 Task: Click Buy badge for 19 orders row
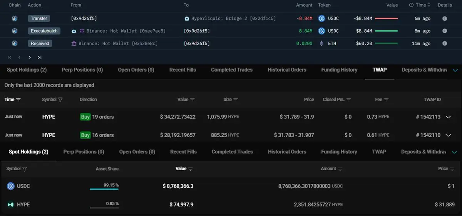pos(85,117)
